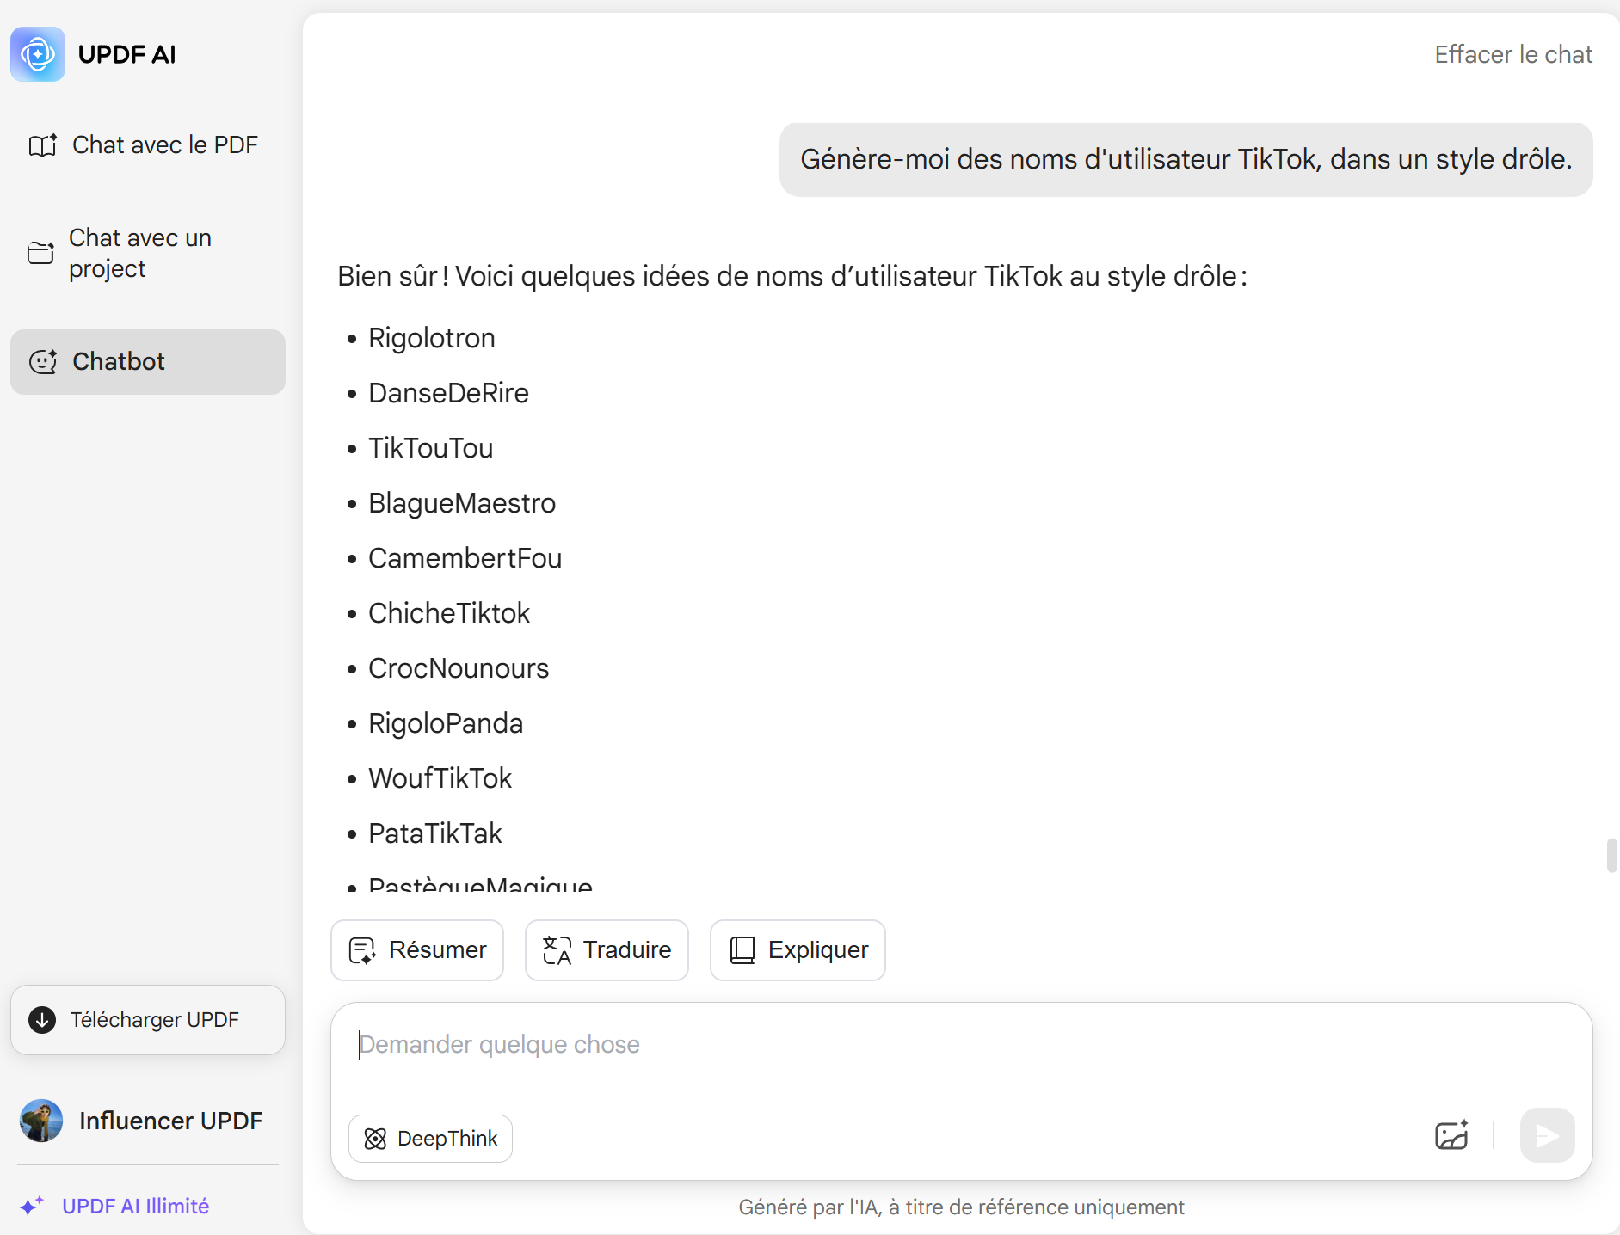1620x1235 pixels.
Task: Toggle the DeepThink mode
Action: (x=430, y=1139)
